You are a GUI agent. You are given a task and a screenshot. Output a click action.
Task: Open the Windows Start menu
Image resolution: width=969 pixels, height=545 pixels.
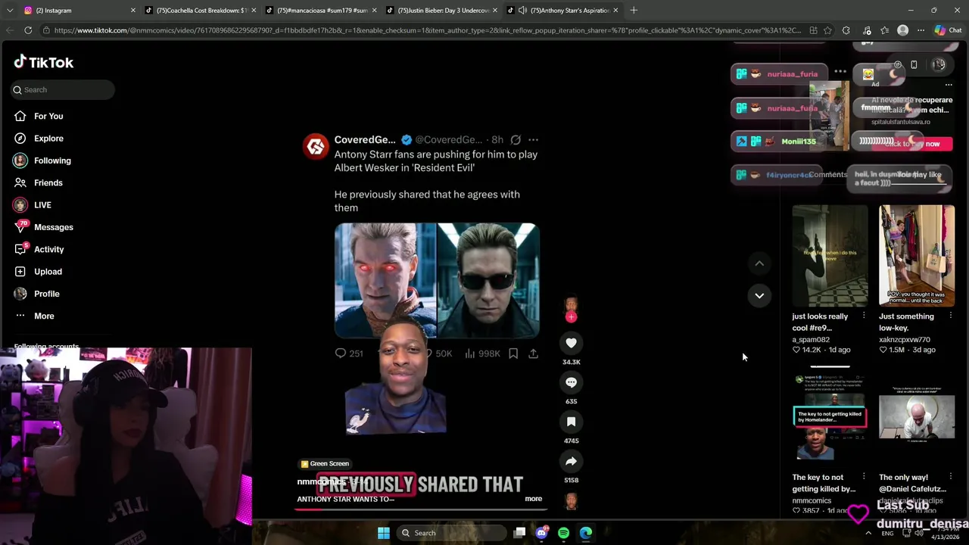(x=384, y=533)
